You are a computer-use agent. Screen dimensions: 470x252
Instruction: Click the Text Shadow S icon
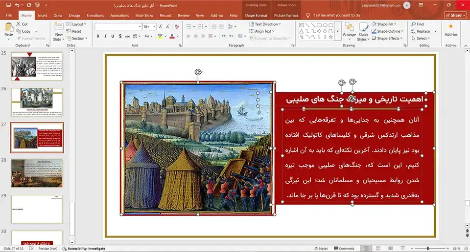pos(120,36)
